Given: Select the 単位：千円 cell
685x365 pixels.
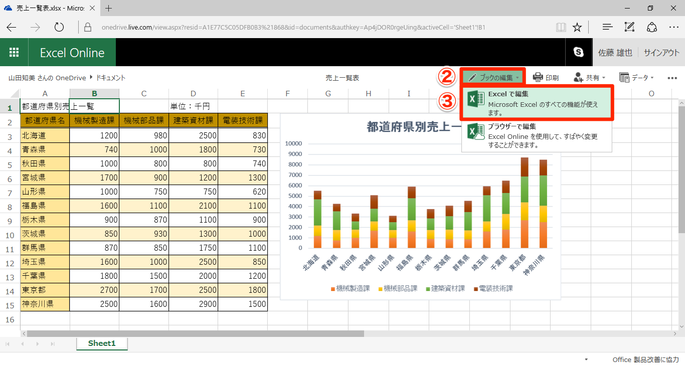Looking at the screenshot, I should tap(193, 106).
